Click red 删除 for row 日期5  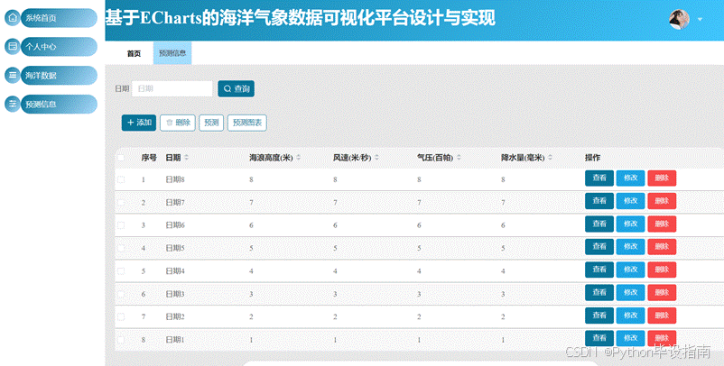point(662,247)
